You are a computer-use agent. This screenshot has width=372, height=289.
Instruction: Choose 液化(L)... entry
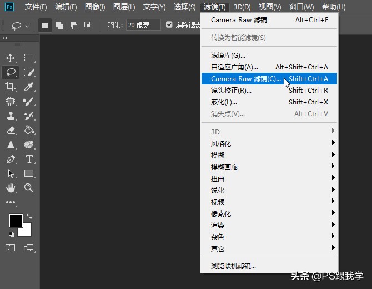pos(269,102)
